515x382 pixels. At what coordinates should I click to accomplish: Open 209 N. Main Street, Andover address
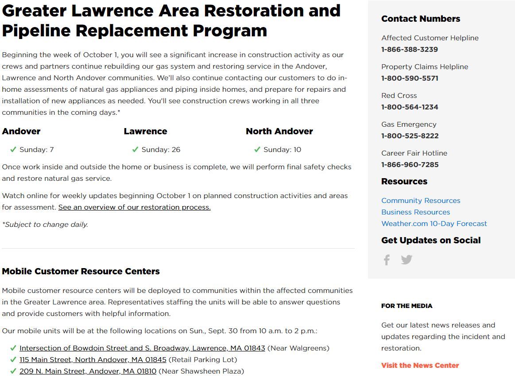(88, 371)
